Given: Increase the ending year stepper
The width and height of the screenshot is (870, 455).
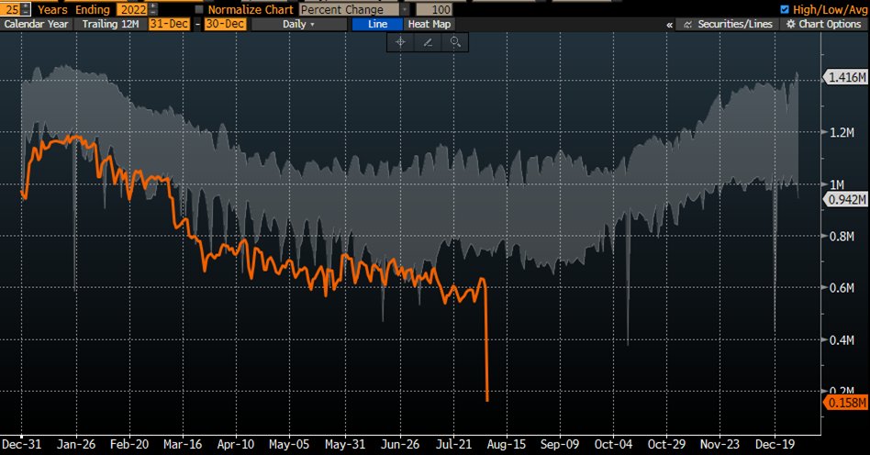Looking at the screenshot, I should click(x=153, y=6).
